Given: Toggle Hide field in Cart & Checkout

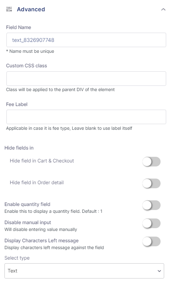Looking at the screenshot, I should pos(151,162).
